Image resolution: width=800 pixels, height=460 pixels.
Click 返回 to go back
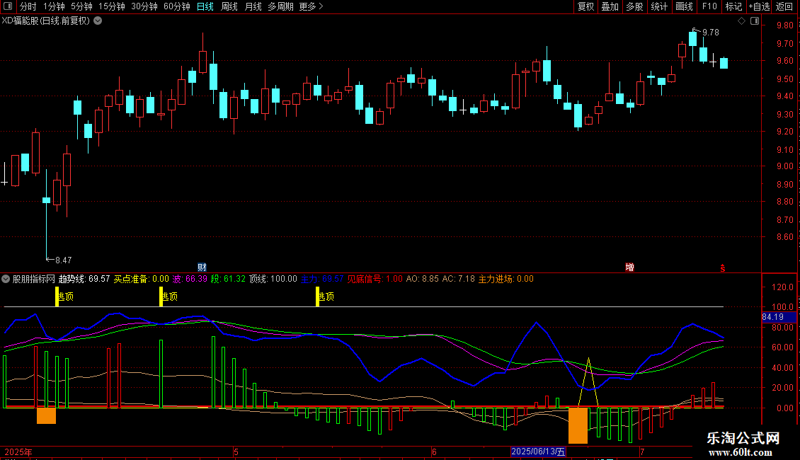pos(784,6)
